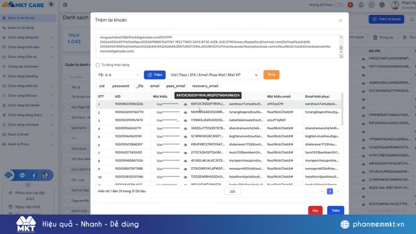Expand Quản lý Email submenu arrow
Image resolution: width=416 pixels, height=234 pixels.
click(x=52, y=135)
